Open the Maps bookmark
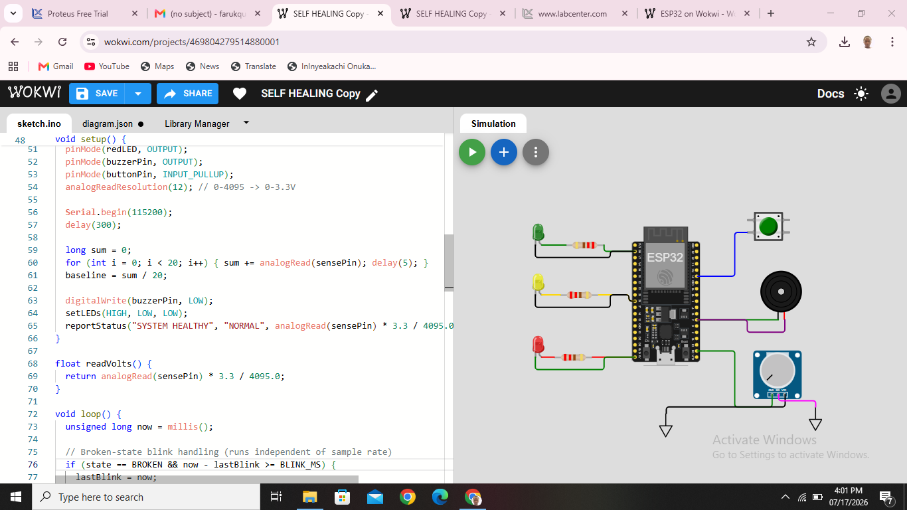Screen dimensions: 907x510 point(157,66)
